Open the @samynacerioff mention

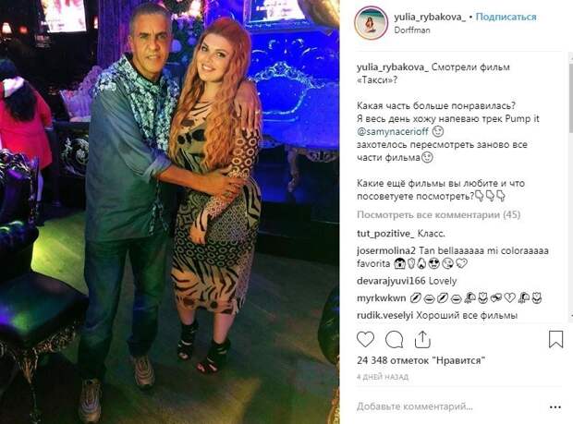click(393, 131)
